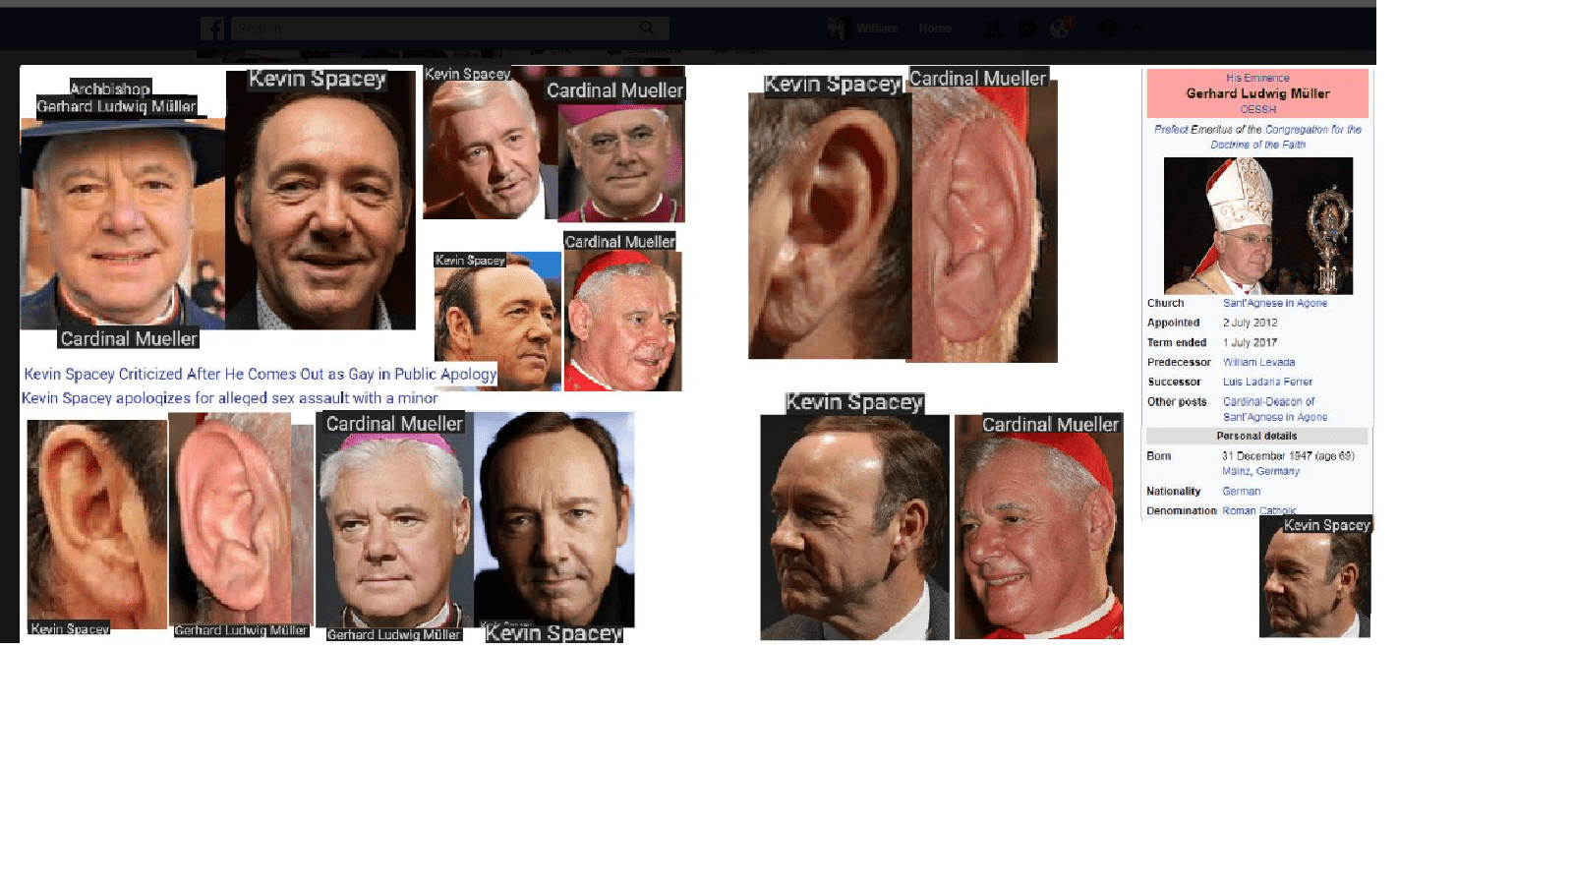This screenshot has width=1573, height=885.
Task: Click the Mainz, Germany birthplace link
Action: (x=1260, y=471)
